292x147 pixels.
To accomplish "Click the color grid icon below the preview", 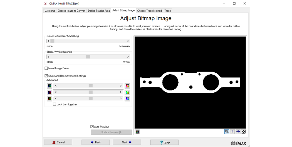I will pos(137,132).
